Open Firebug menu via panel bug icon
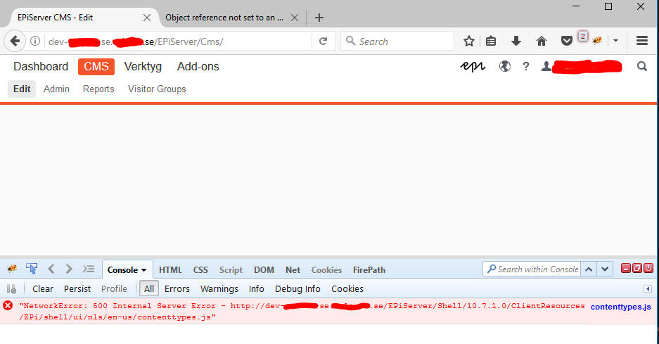The height and width of the screenshot is (344, 659). 12,269
